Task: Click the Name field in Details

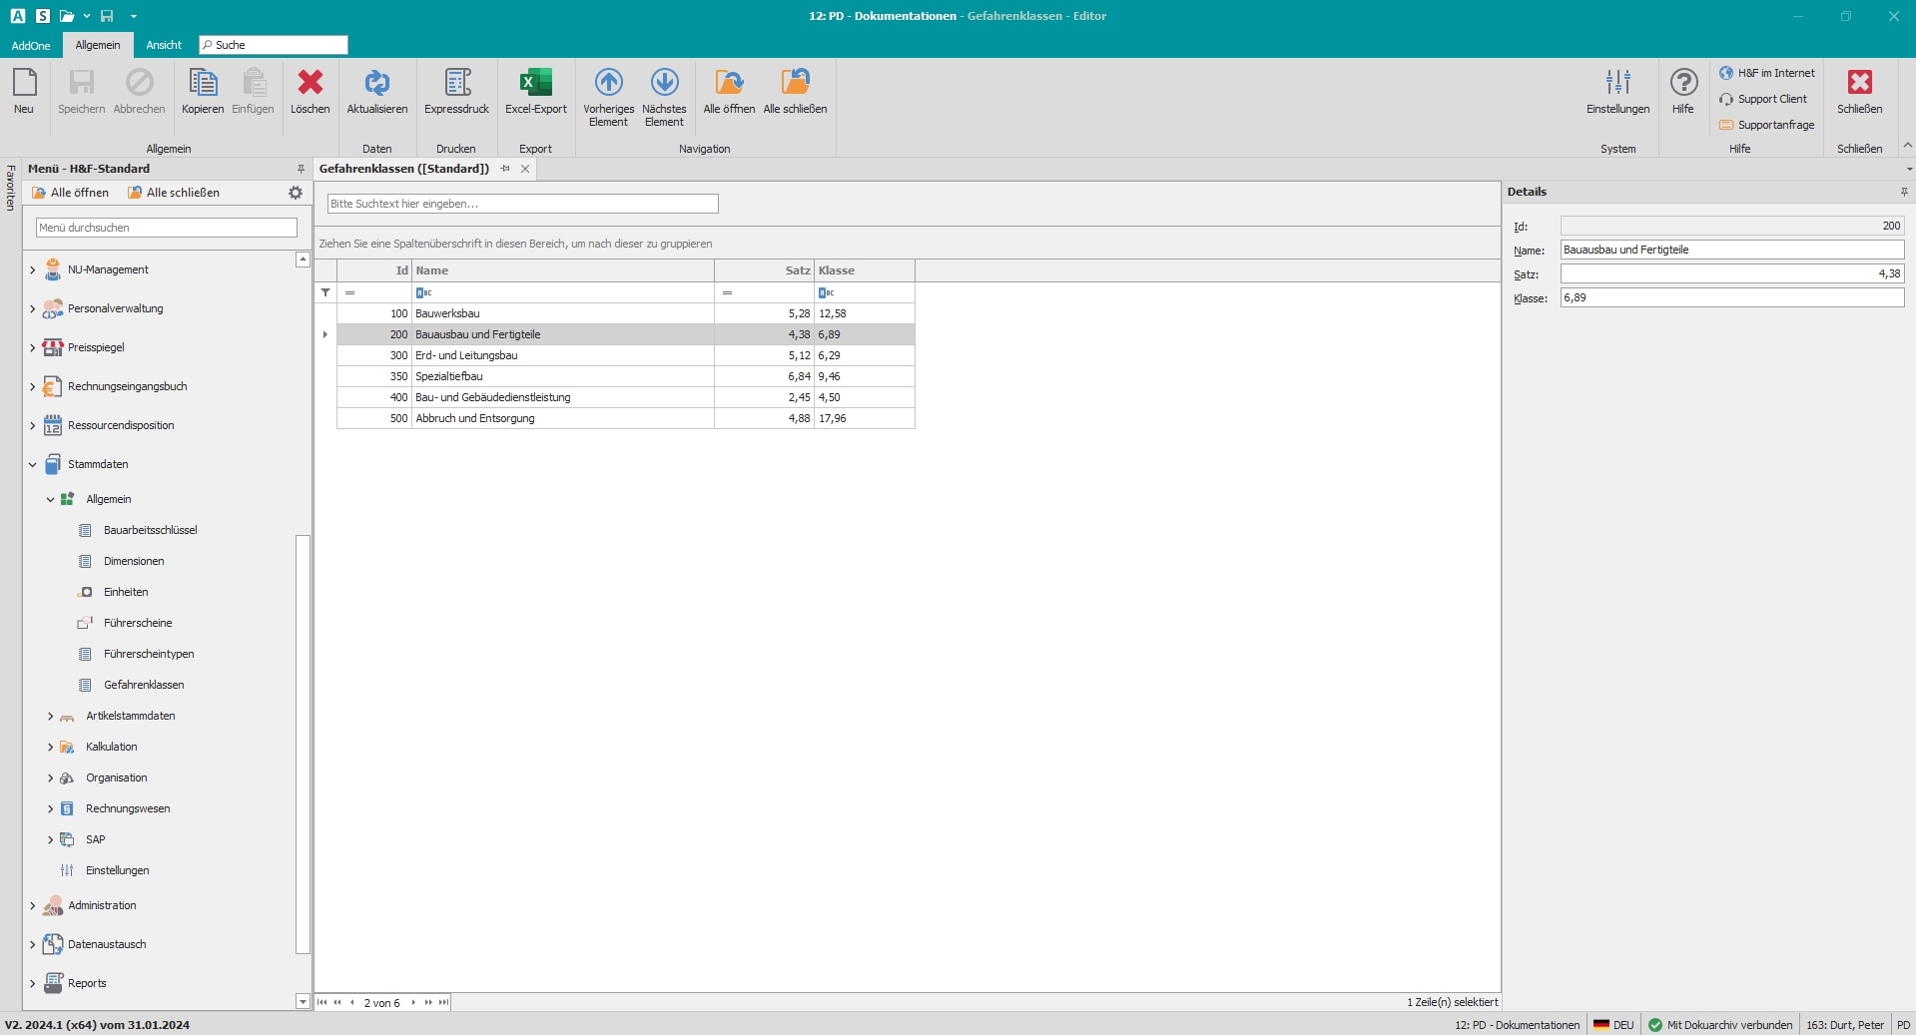Action: click(x=1731, y=250)
